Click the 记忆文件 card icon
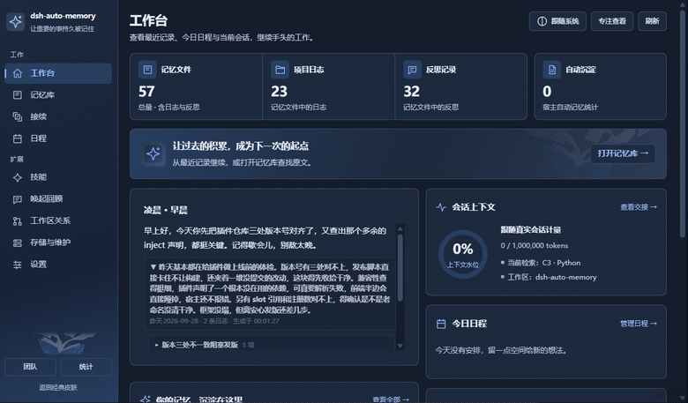Screen dimensions: 688x403 [x=147, y=70]
